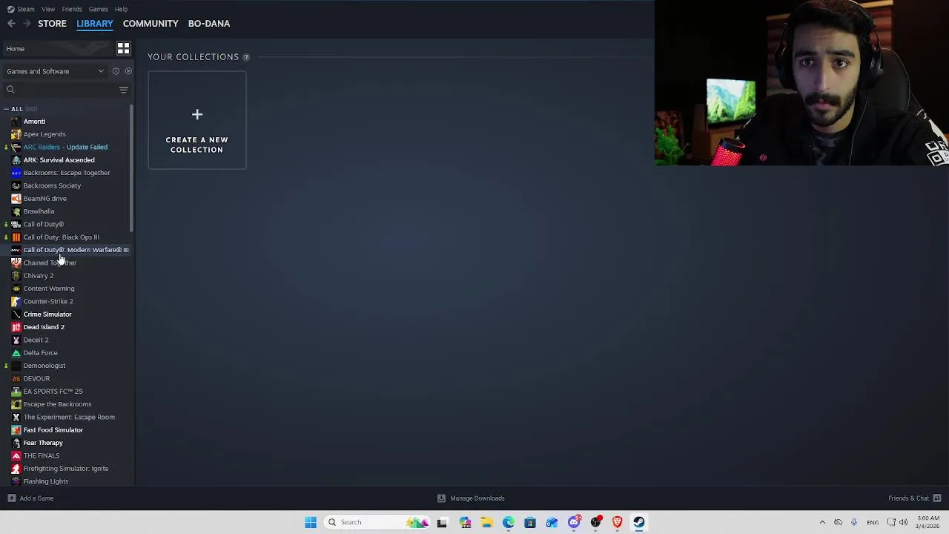Select Backrooms: Escape Together
The height and width of the screenshot is (534, 949).
[67, 173]
